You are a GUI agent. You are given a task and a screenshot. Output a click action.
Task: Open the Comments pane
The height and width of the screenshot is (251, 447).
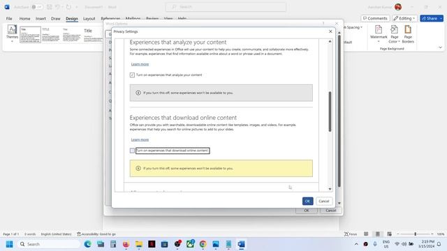point(375,18)
